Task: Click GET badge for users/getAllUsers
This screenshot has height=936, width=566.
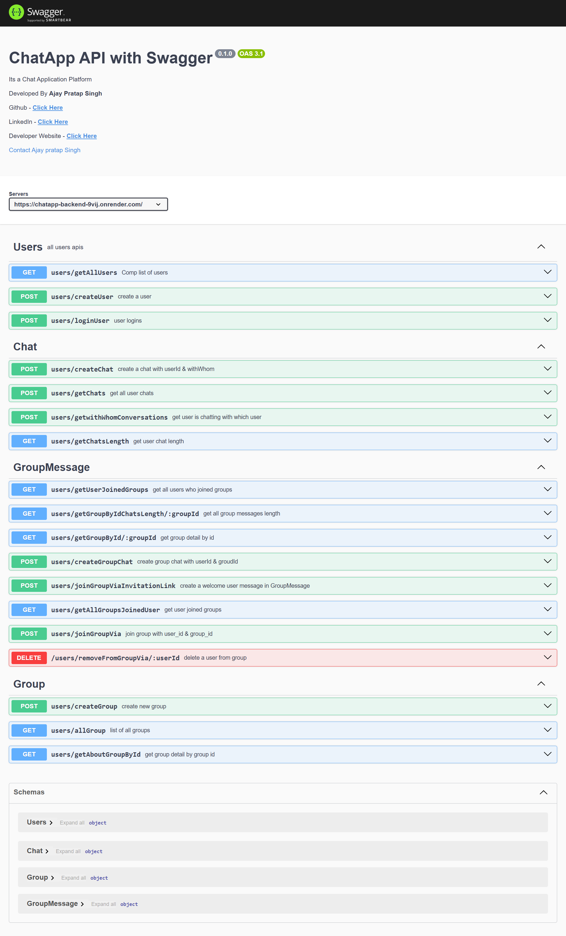Action: [29, 272]
